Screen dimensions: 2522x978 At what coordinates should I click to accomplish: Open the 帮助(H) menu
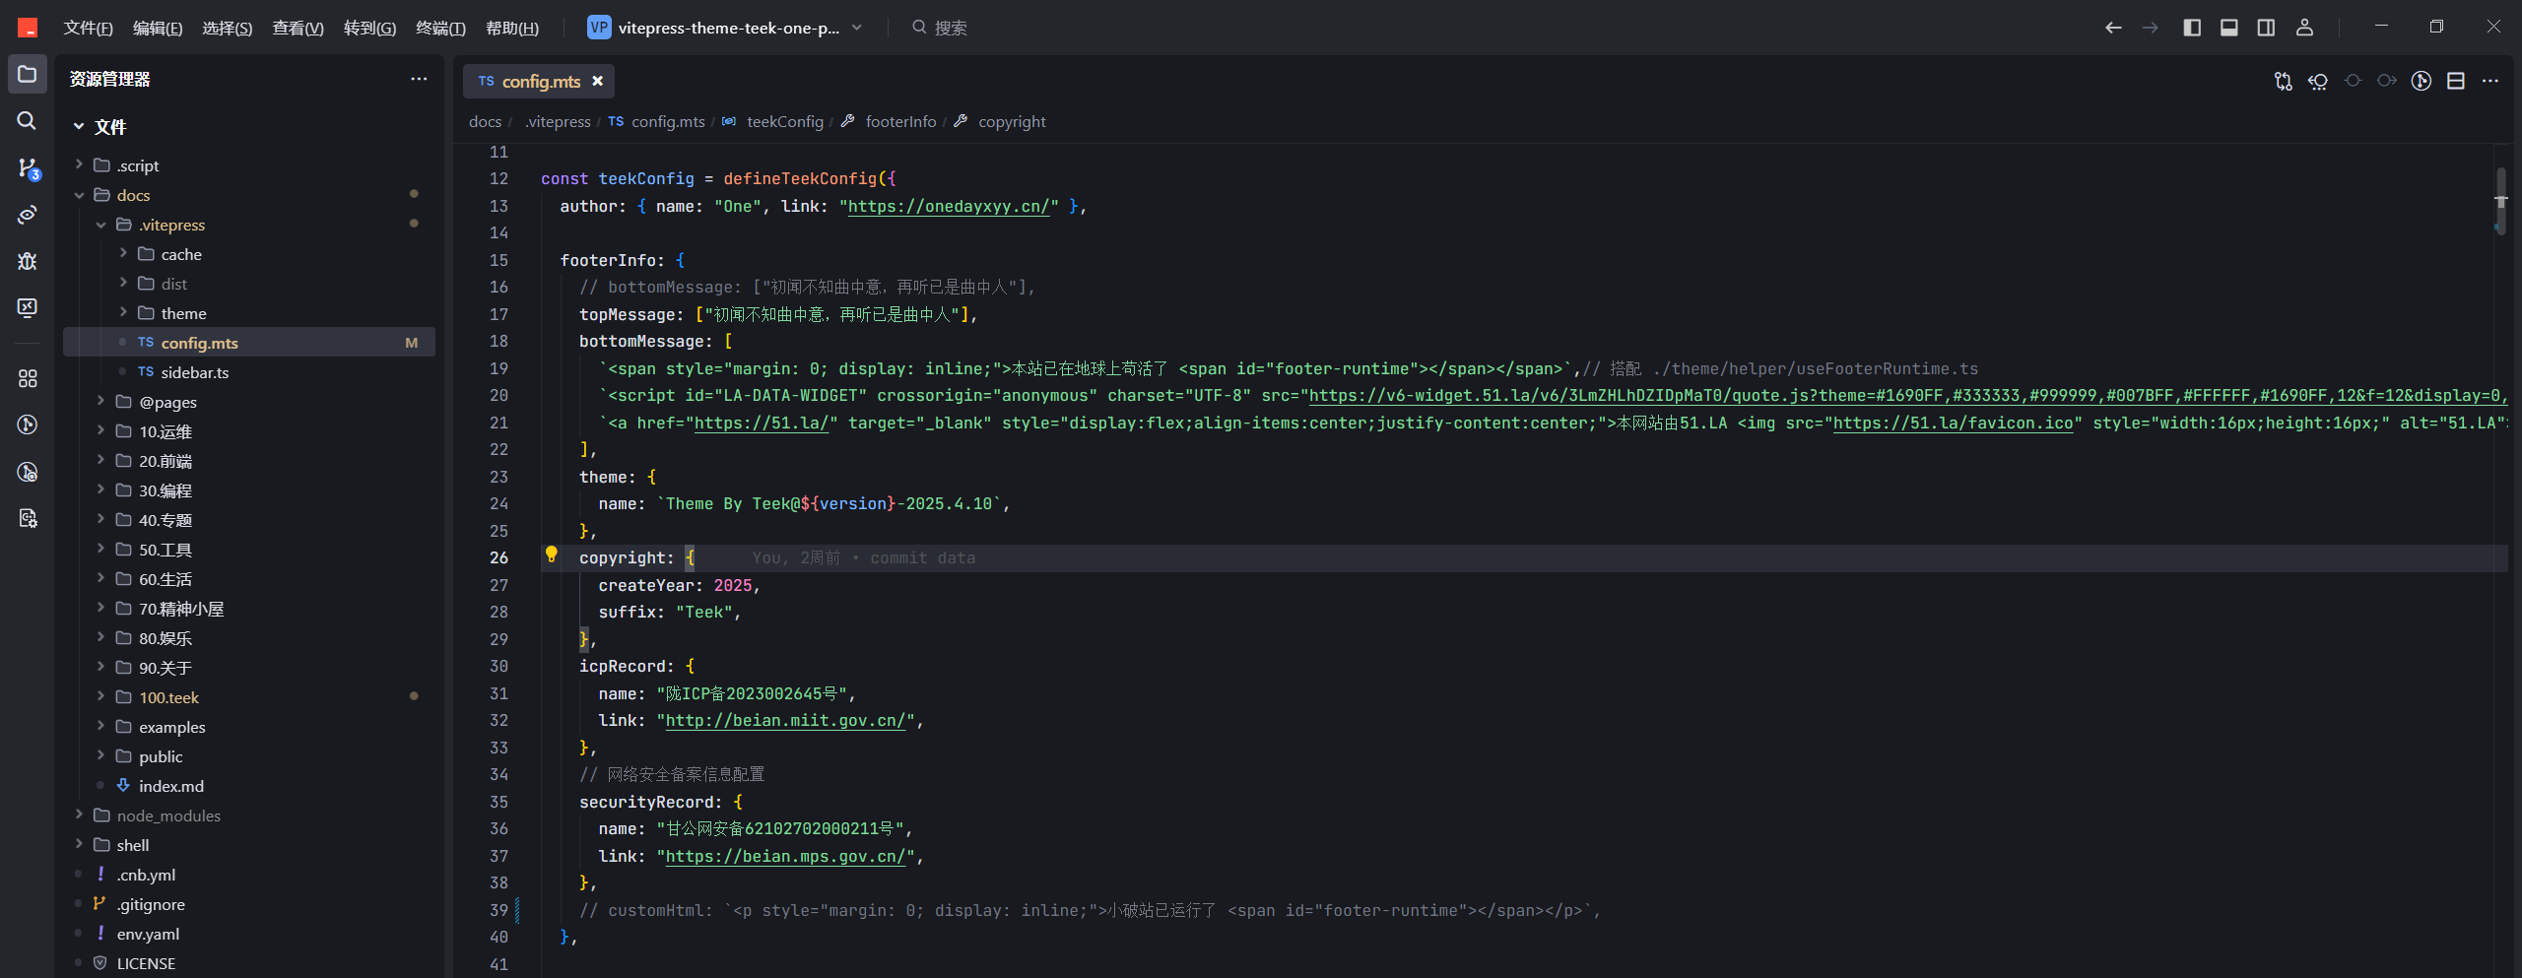(512, 28)
